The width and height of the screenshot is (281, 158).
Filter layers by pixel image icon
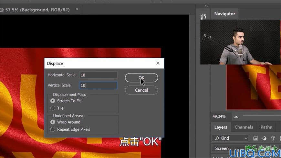[256, 138]
